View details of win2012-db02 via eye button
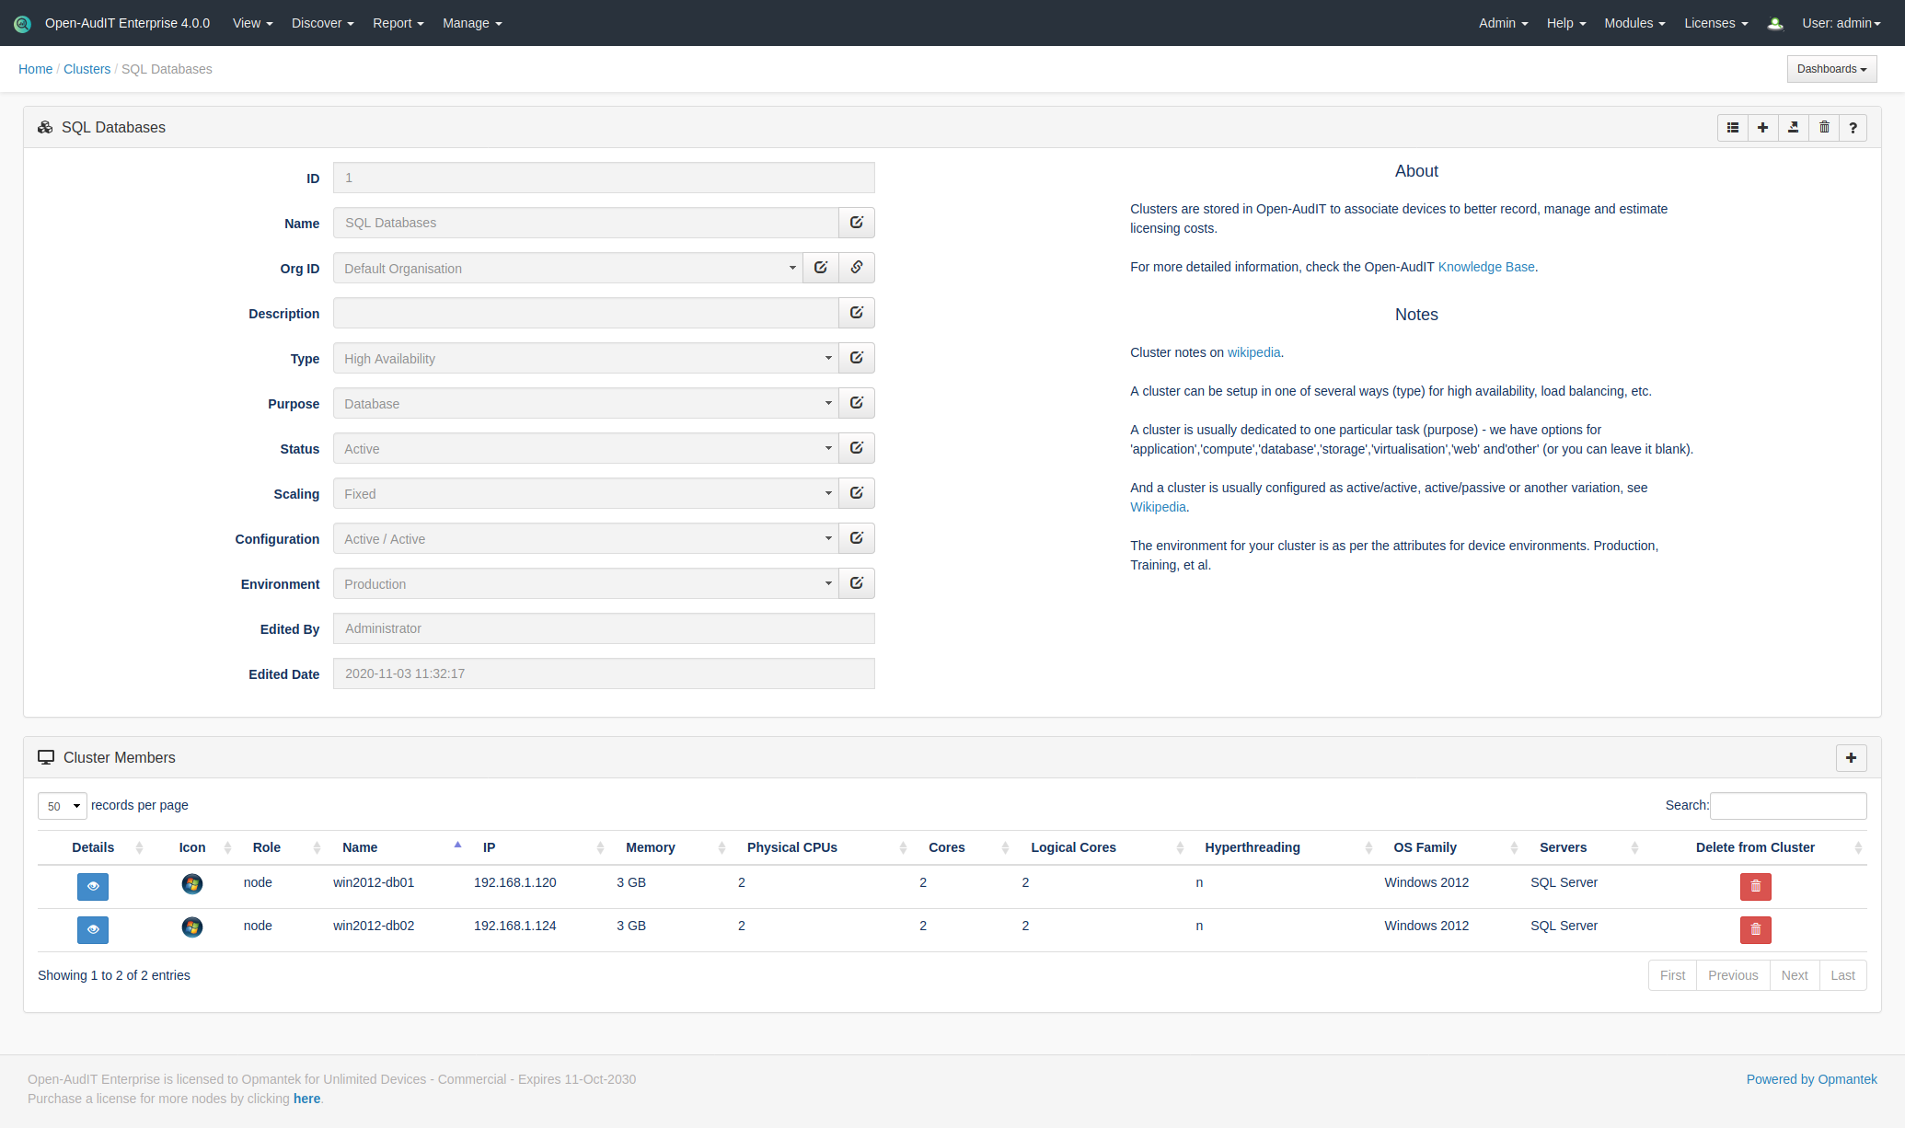Viewport: 1905px width, 1128px height. click(x=93, y=929)
